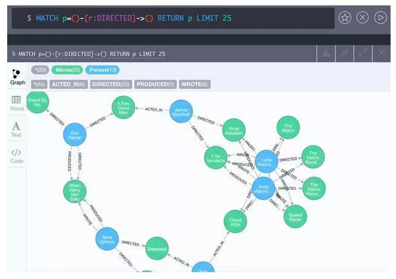Select the Nora Ephron person node
396x279 pixels.
[107, 239]
